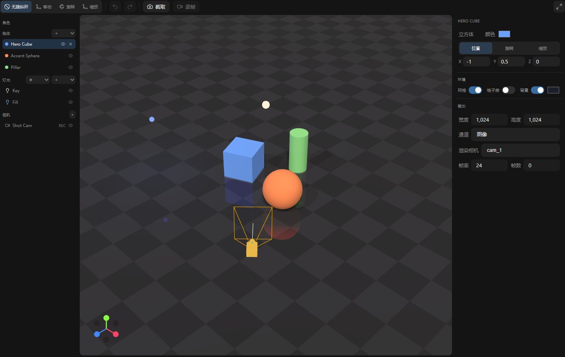Open the add light dropdown beside 灯光

tap(64, 80)
